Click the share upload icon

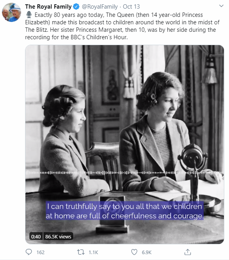click(188, 252)
